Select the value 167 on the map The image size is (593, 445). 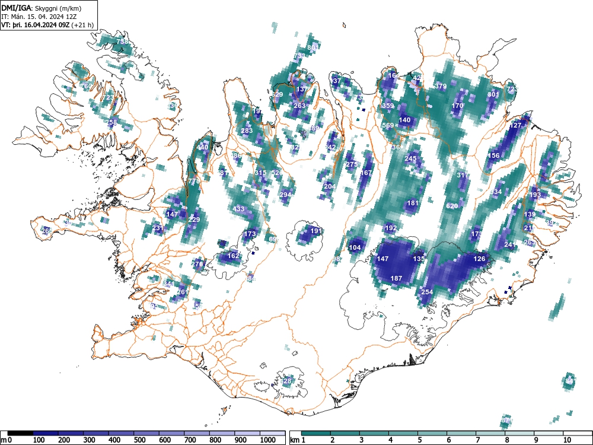[366, 173]
